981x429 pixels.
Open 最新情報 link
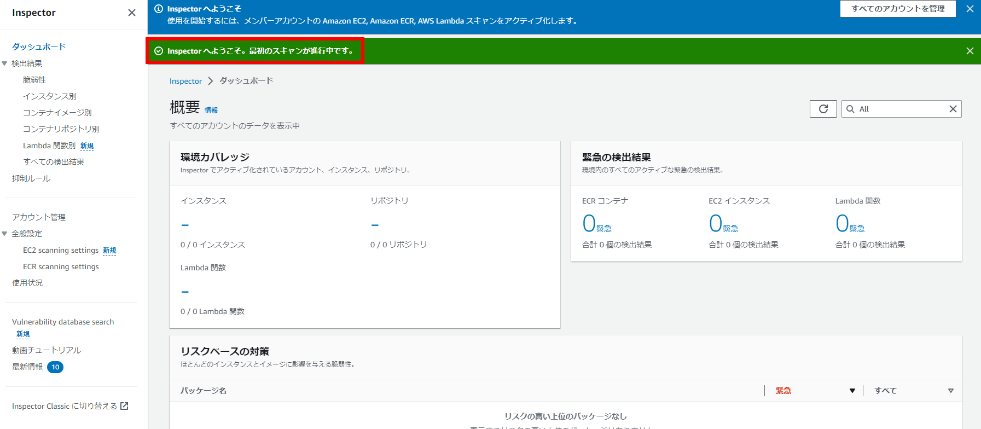coord(27,367)
